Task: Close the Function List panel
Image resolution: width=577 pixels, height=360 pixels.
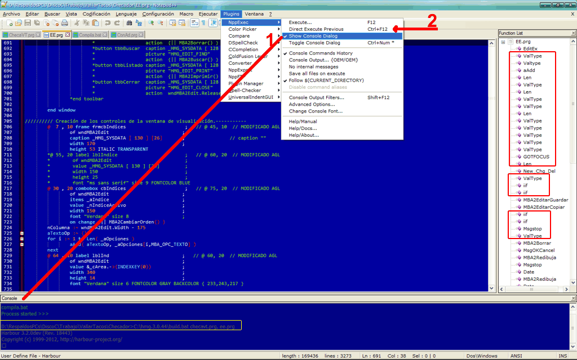Action: (573, 33)
